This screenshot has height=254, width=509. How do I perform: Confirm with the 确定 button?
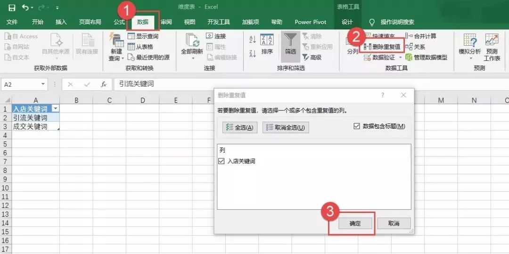point(355,223)
